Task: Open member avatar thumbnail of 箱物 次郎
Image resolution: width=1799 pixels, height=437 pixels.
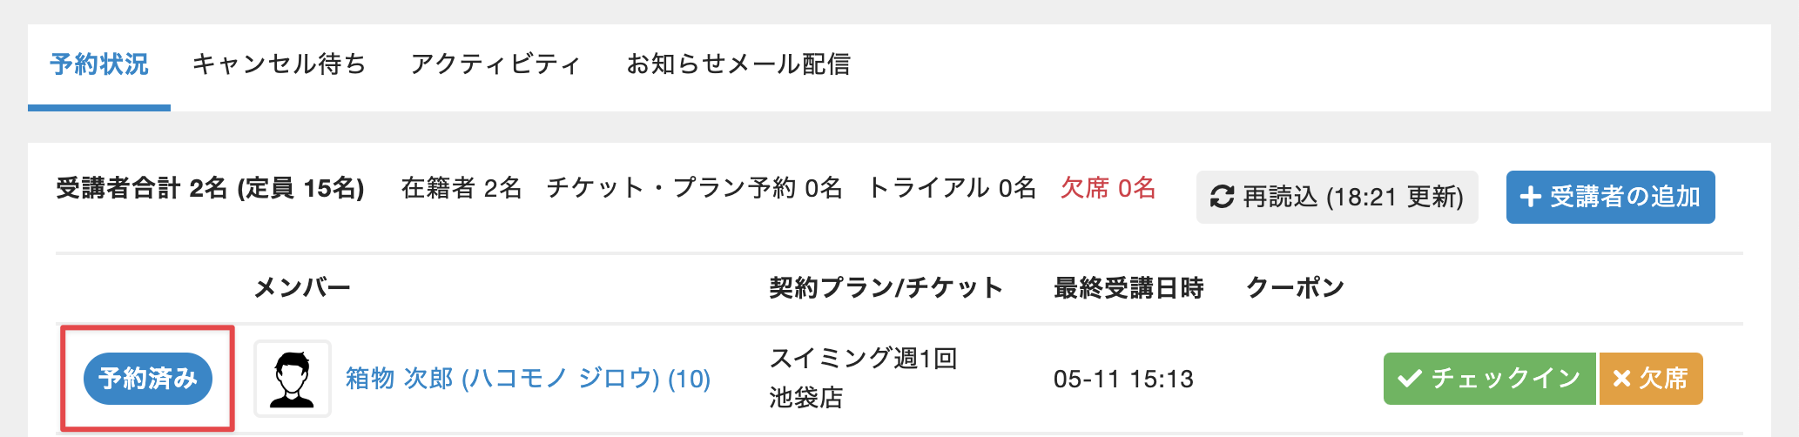Action: coord(293,379)
